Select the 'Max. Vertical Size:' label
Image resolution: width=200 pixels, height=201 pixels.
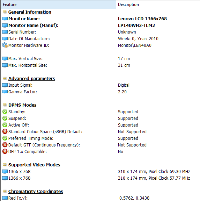click(x=25, y=59)
